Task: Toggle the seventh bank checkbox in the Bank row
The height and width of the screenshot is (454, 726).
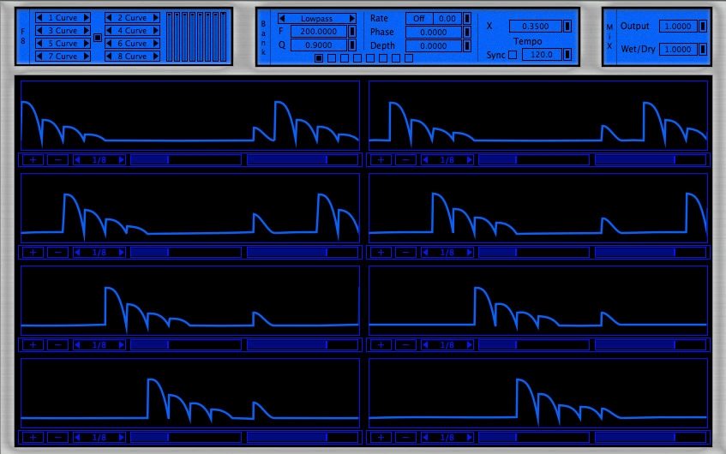Action: pyautogui.click(x=396, y=58)
